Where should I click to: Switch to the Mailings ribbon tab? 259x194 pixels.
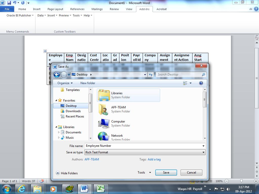pyautogui.click(x=97, y=9)
